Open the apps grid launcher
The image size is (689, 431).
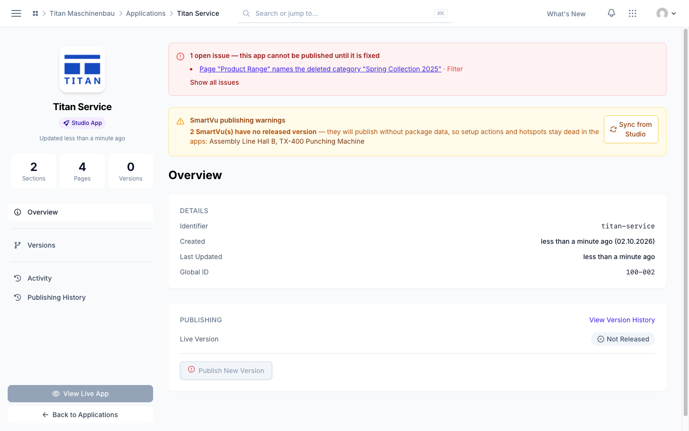click(x=633, y=13)
